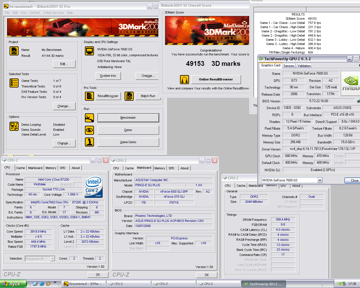This screenshot has width=360, height=288.
Task: Click the 17:35 system clock
Action: click(x=352, y=284)
